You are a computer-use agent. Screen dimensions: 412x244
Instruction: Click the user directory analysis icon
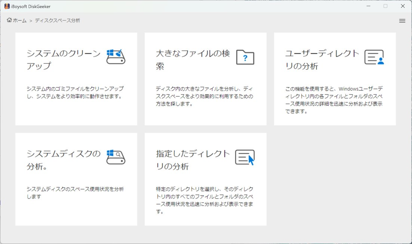(374, 57)
